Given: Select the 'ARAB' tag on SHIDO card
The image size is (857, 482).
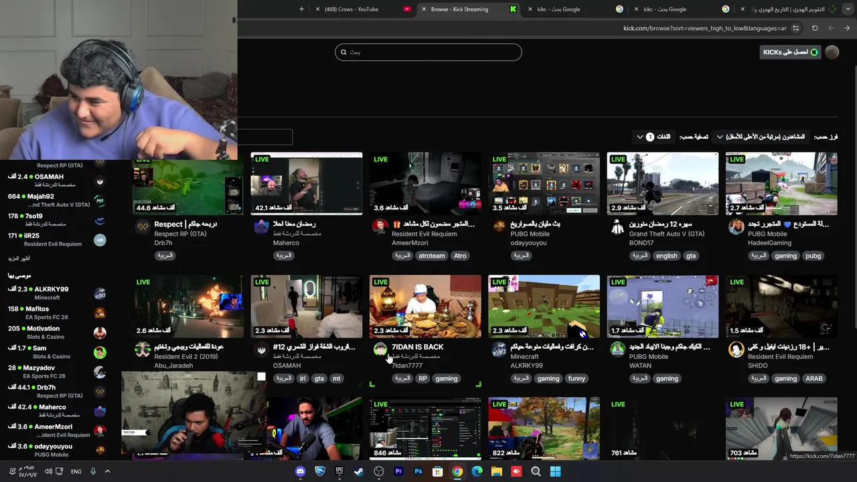Looking at the screenshot, I should pos(814,378).
